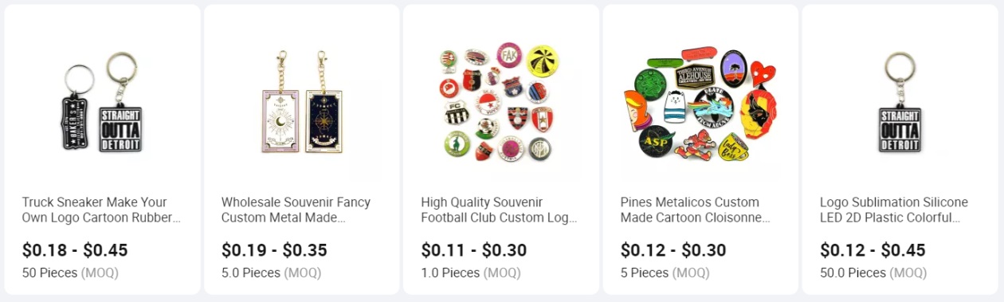Open the single Straight Outta Detroit keychain image
Image resolution: width=1004 pixels, height=302 pixels.
point(900,102)
